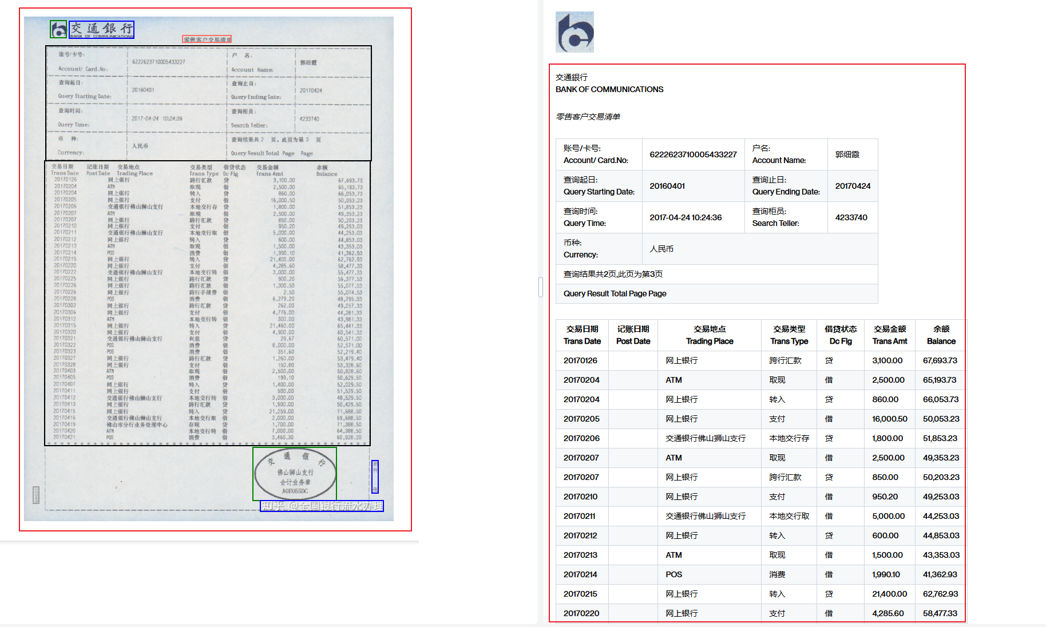Click the orange-boxed title on the scanned document

[x=207, y=39]
